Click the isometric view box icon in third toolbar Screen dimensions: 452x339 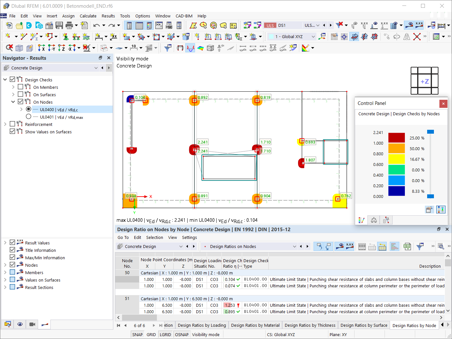[x=19, y=48]
